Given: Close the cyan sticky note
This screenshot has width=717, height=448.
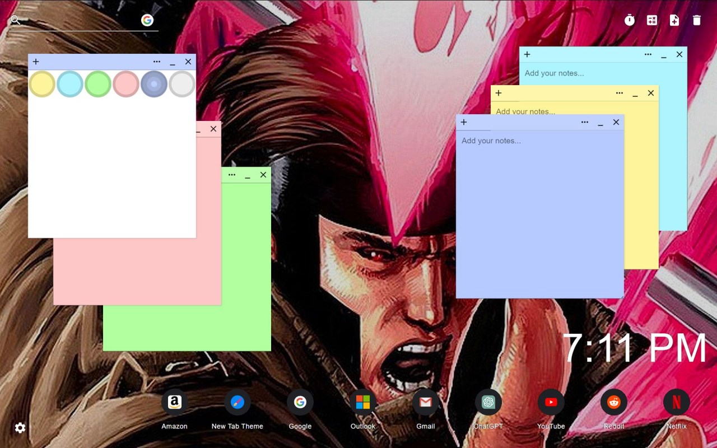Looking at the screenshot, I should click(x=679, y=54).
